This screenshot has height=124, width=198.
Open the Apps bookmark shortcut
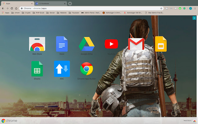coord(6,13)
